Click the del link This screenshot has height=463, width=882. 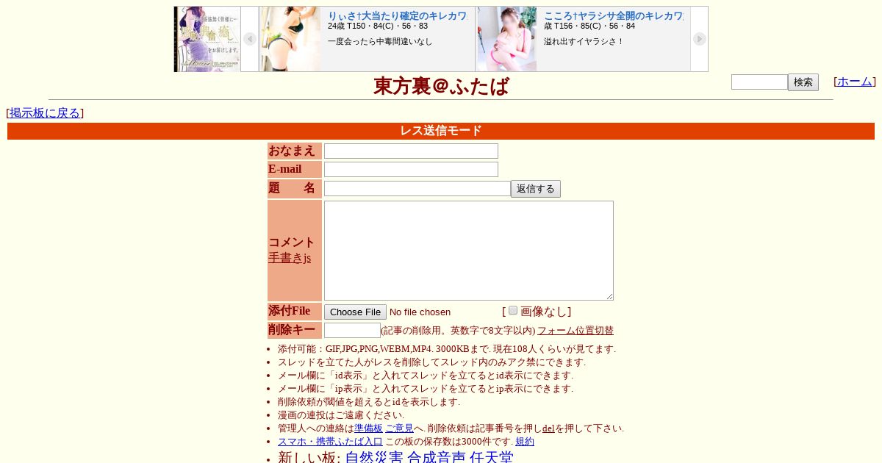(548, 428)
